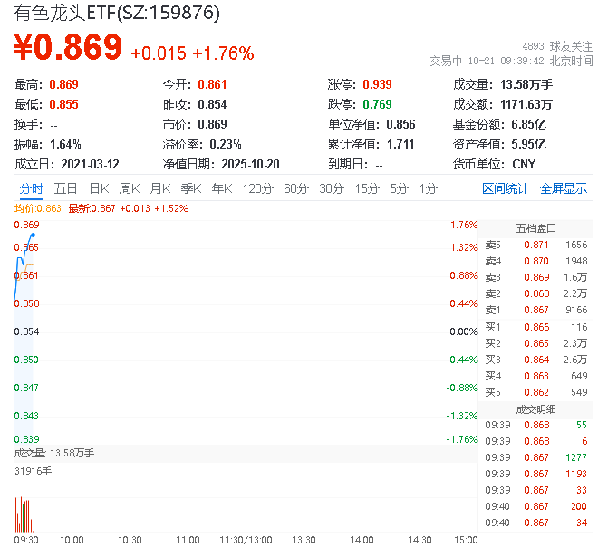Switch to the 30分 interval
Viewport: 598px width, 557px height.
pos(332,188)
